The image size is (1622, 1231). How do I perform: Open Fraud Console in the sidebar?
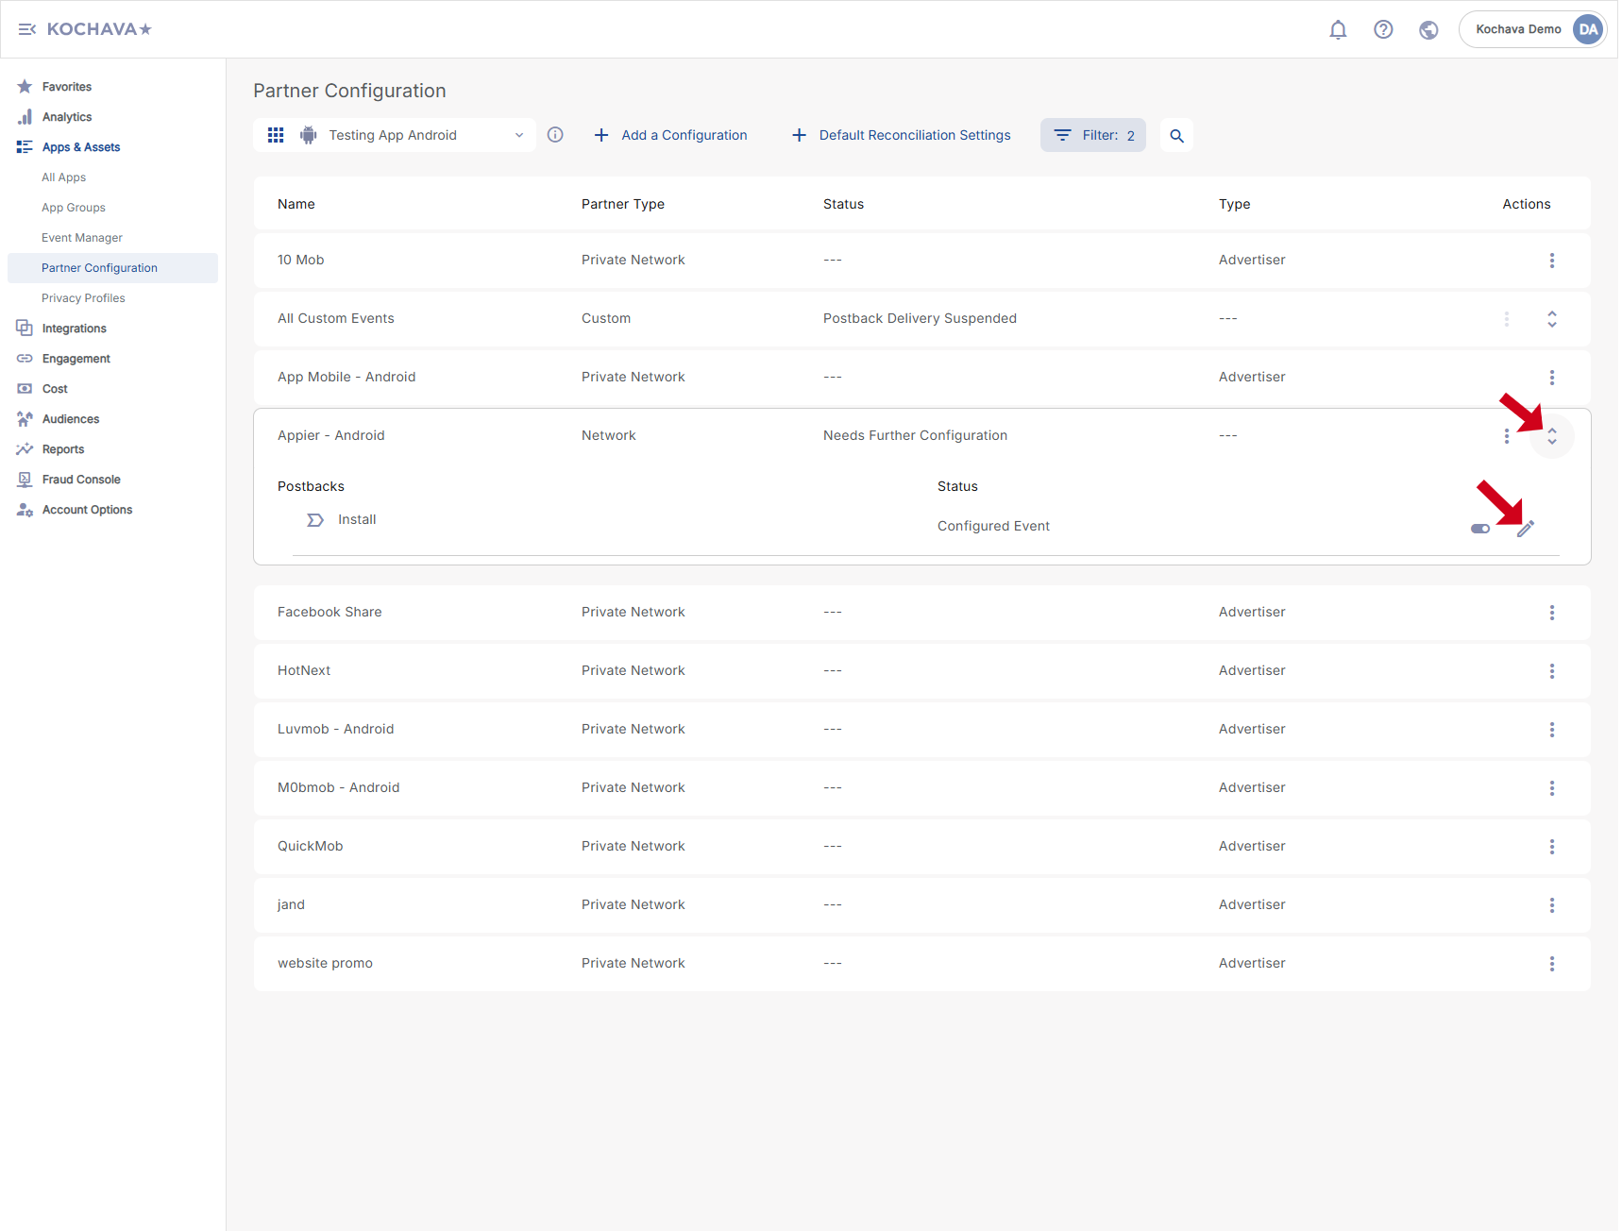click(81, 480)
